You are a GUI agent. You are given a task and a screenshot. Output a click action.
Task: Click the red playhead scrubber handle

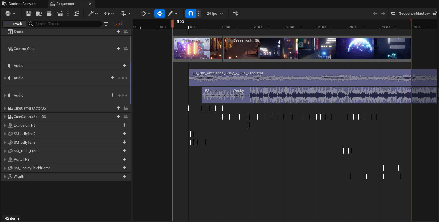pos(172,24)
